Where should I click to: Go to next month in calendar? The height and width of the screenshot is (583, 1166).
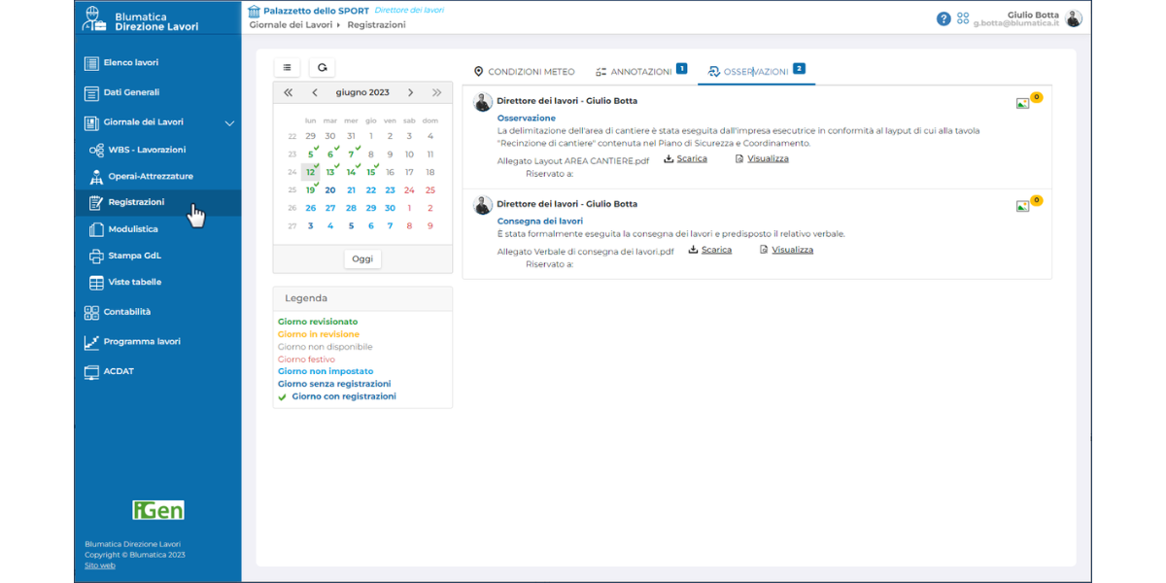tap(411, 93)
